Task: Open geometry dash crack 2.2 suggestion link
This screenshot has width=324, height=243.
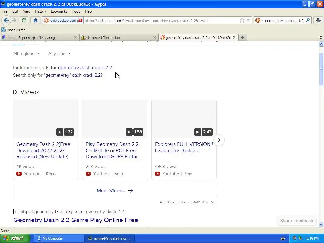Action: (x=85, y=68)
